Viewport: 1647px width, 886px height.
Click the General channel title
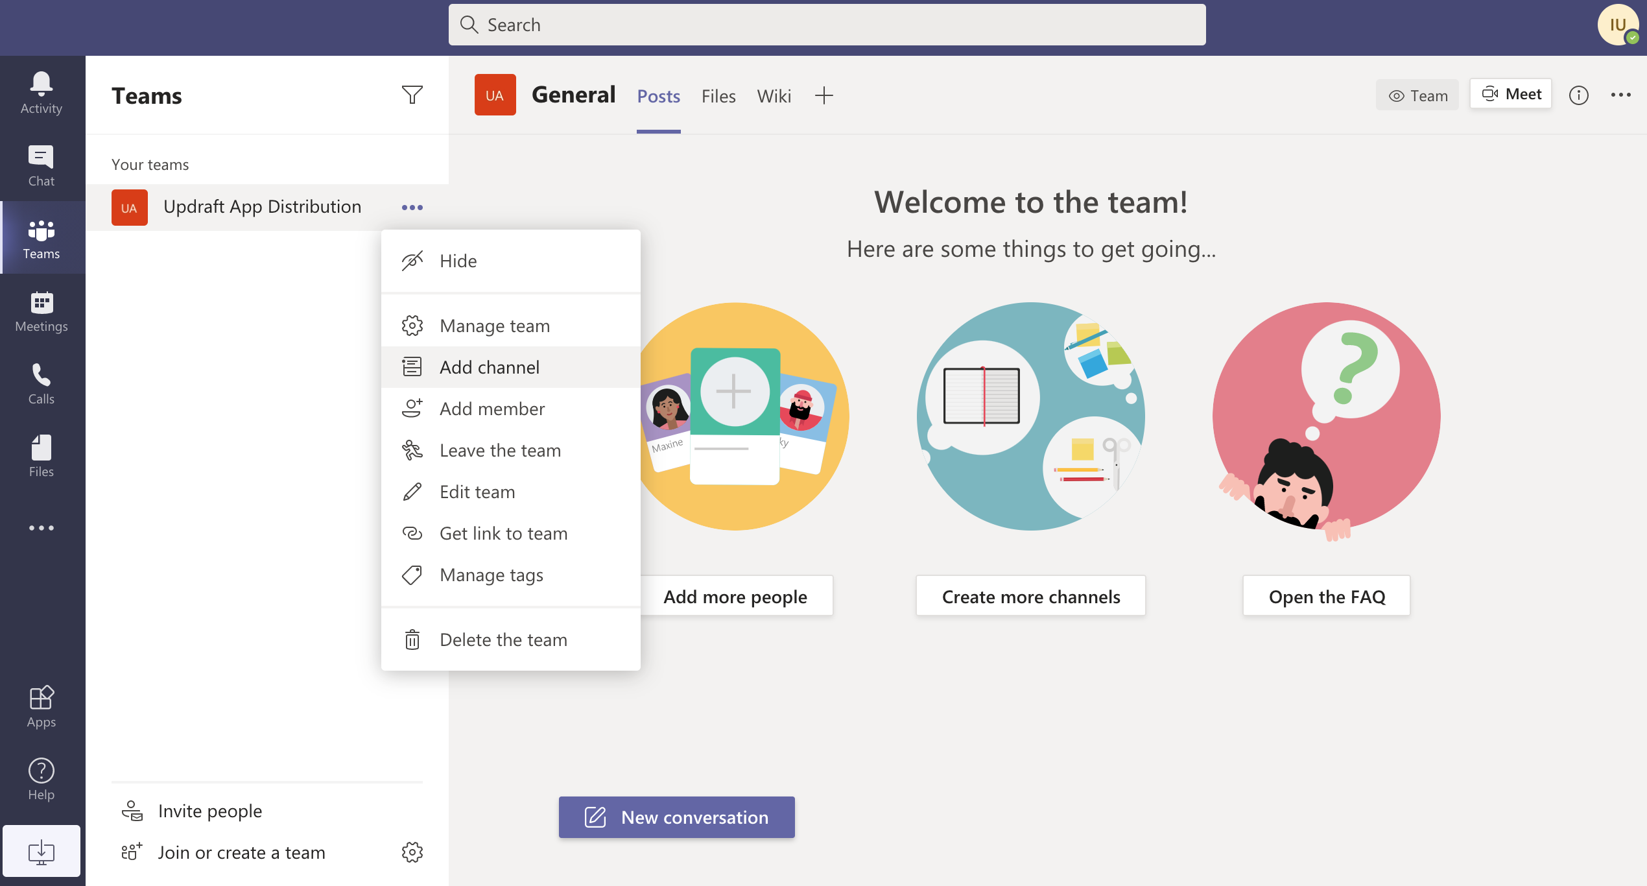pyautogui.click(x=573, y=95)
